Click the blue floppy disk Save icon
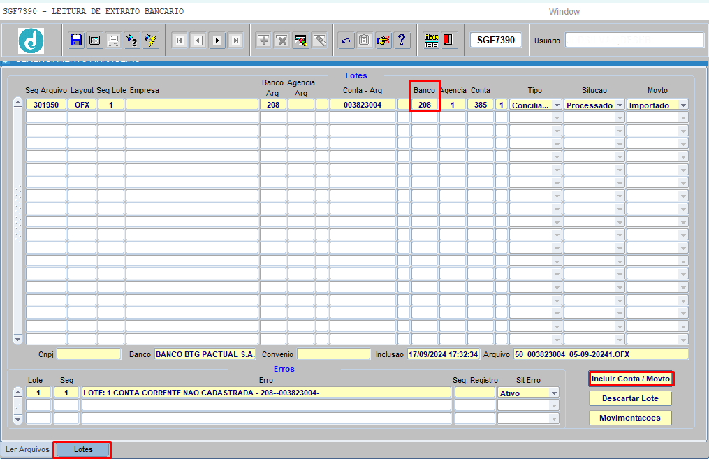 click(76, 41)
